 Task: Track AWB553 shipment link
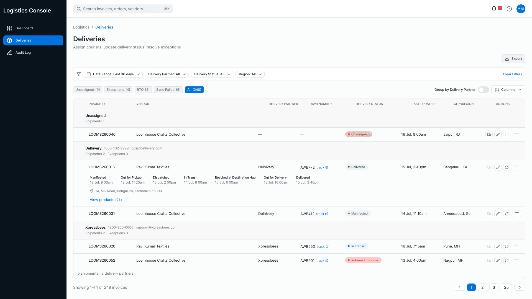click(x=323, y=247)
